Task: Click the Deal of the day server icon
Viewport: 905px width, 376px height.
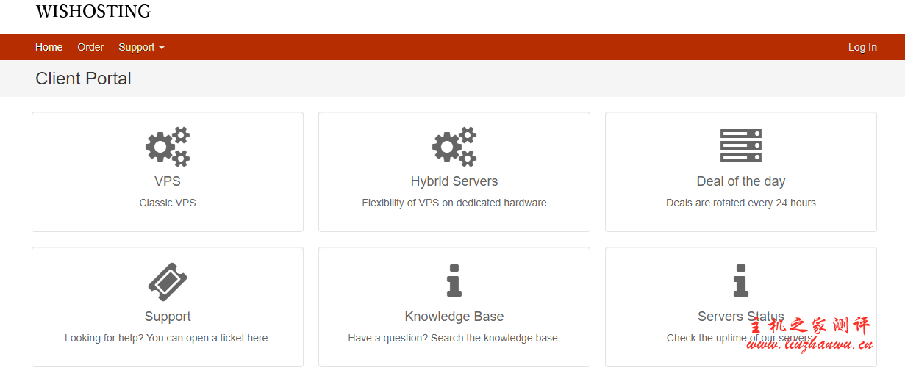Action: tap(740, 145)
